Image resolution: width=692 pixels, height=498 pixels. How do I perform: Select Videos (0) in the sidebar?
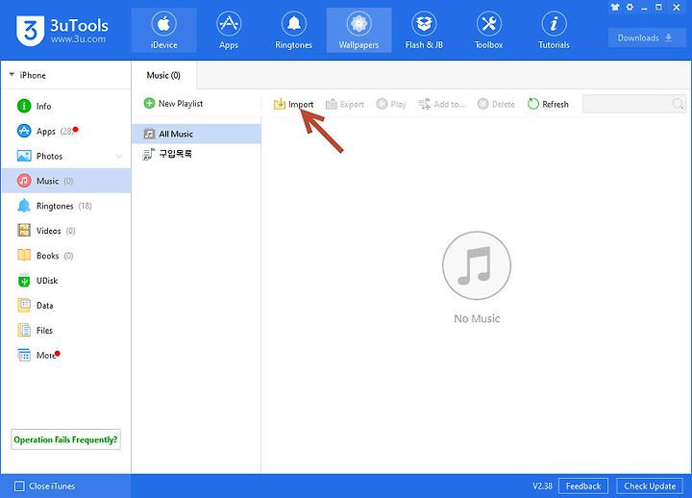click(x=66, y=231)
